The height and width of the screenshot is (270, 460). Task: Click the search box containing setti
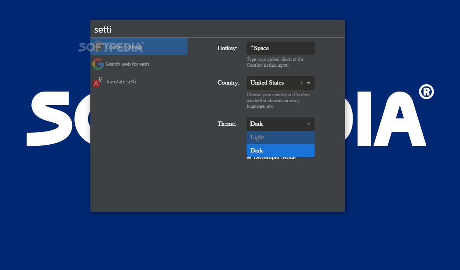click(x=217, y=29)
